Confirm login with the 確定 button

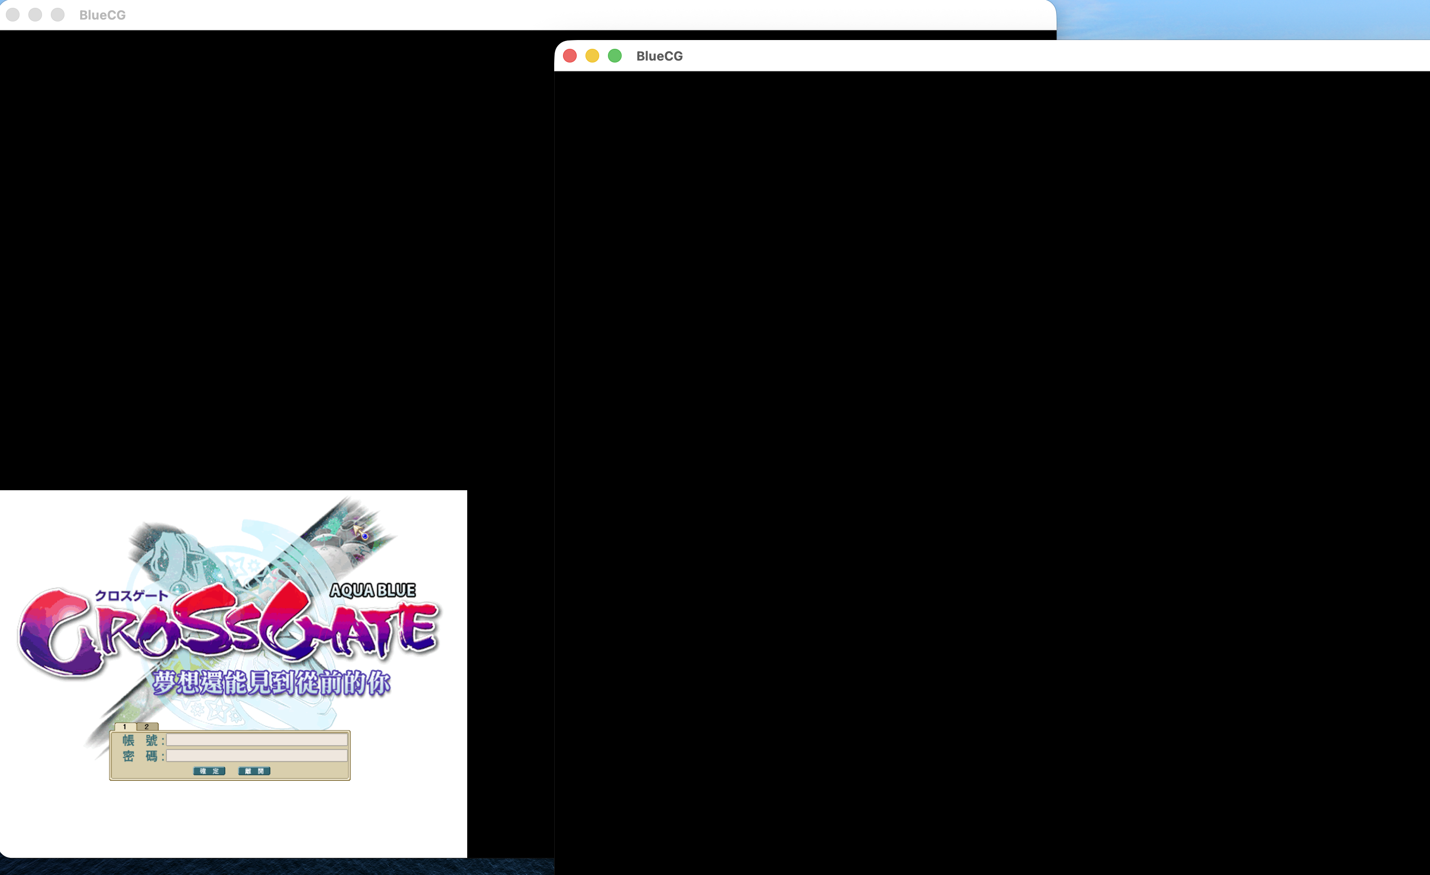(209, 771)
